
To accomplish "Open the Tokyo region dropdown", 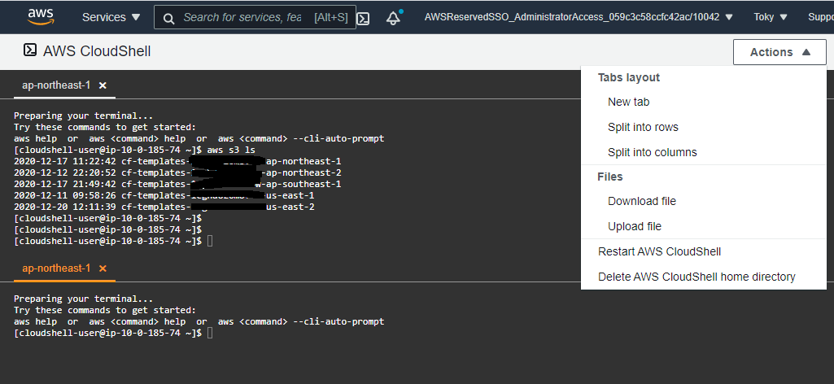I will click(x=771, y=17).
